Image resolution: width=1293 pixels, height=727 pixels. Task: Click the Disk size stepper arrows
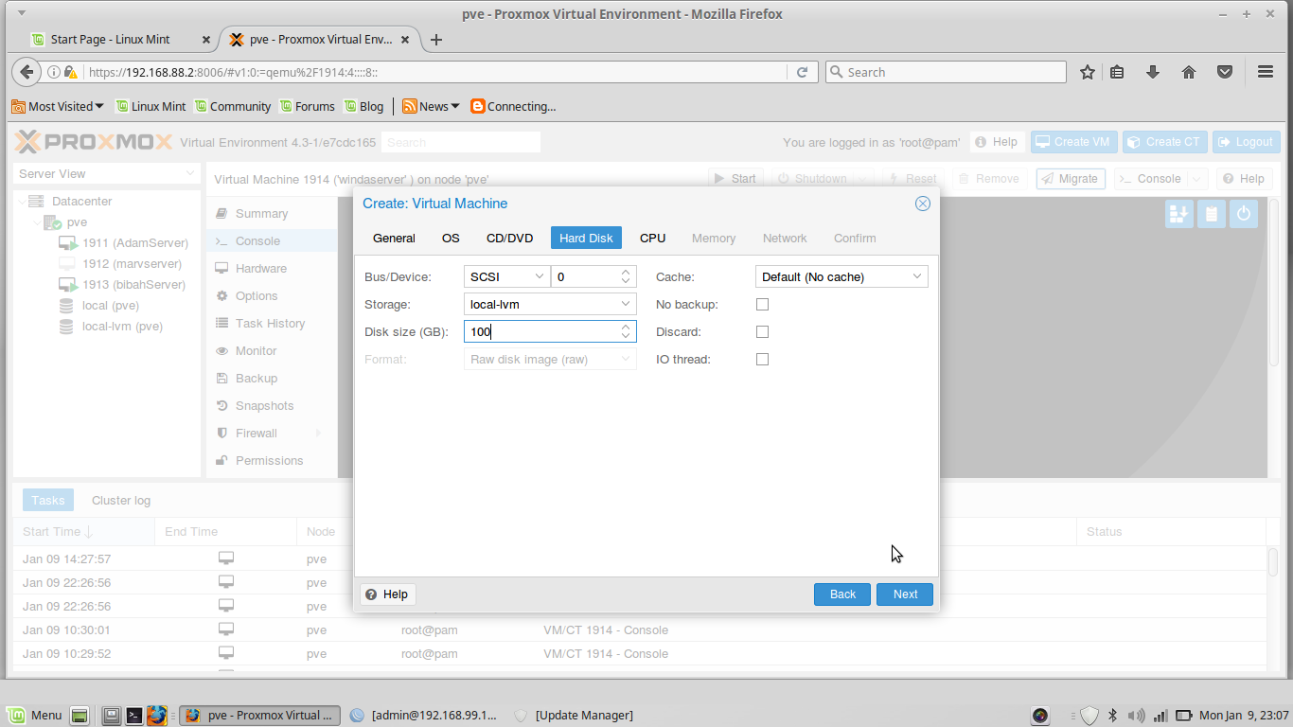tap(626, 331)
